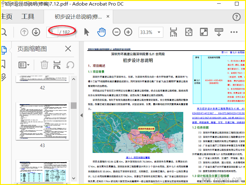
Task: Close the 页面缩略图 panel
Action: click(68, 48)
